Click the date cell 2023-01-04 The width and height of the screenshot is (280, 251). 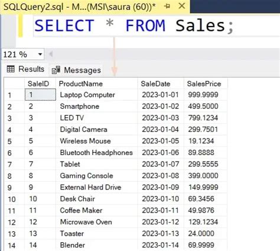point(161,130)
